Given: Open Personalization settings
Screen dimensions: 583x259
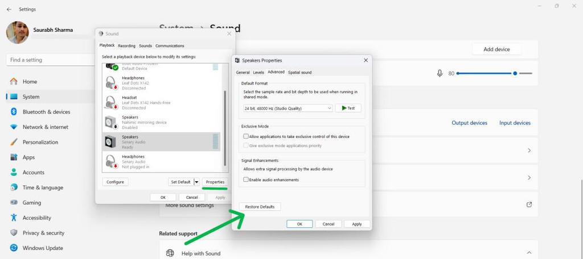Looking at the screenshot, I should click(40, 142).
